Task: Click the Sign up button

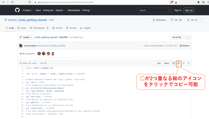Action: (x=189, y=10)
